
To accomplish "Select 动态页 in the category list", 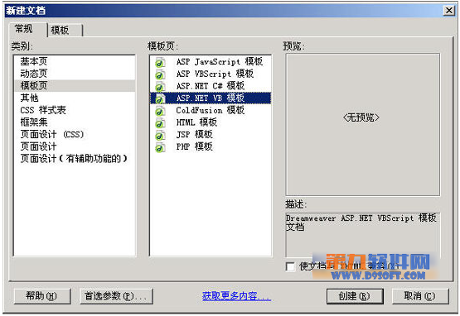I will 34,74.
